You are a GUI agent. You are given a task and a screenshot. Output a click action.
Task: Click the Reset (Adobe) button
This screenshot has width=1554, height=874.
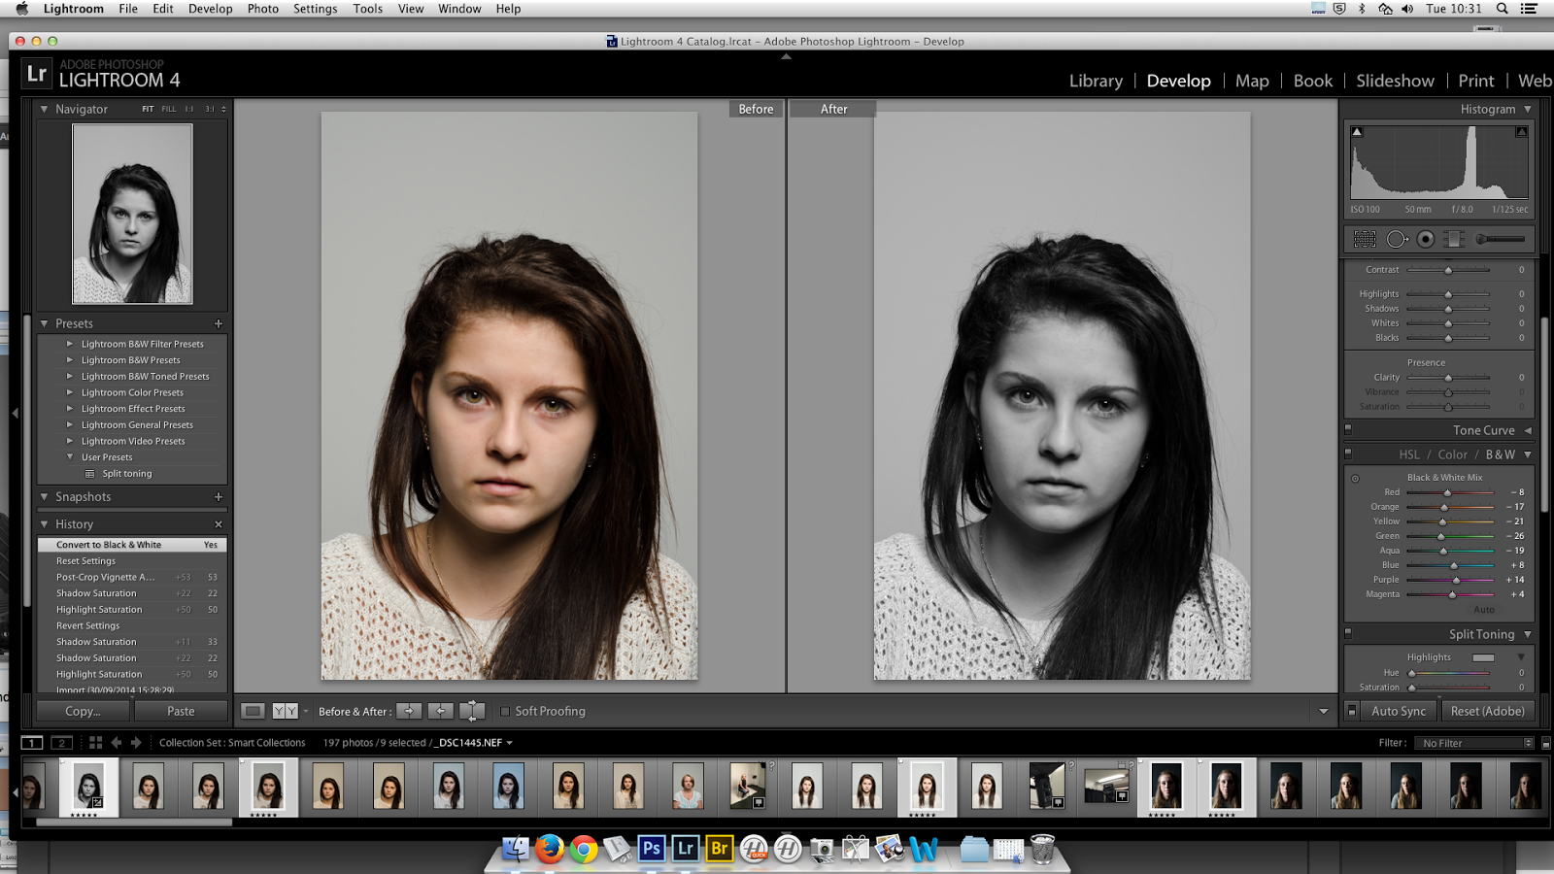coord(1487,711)
